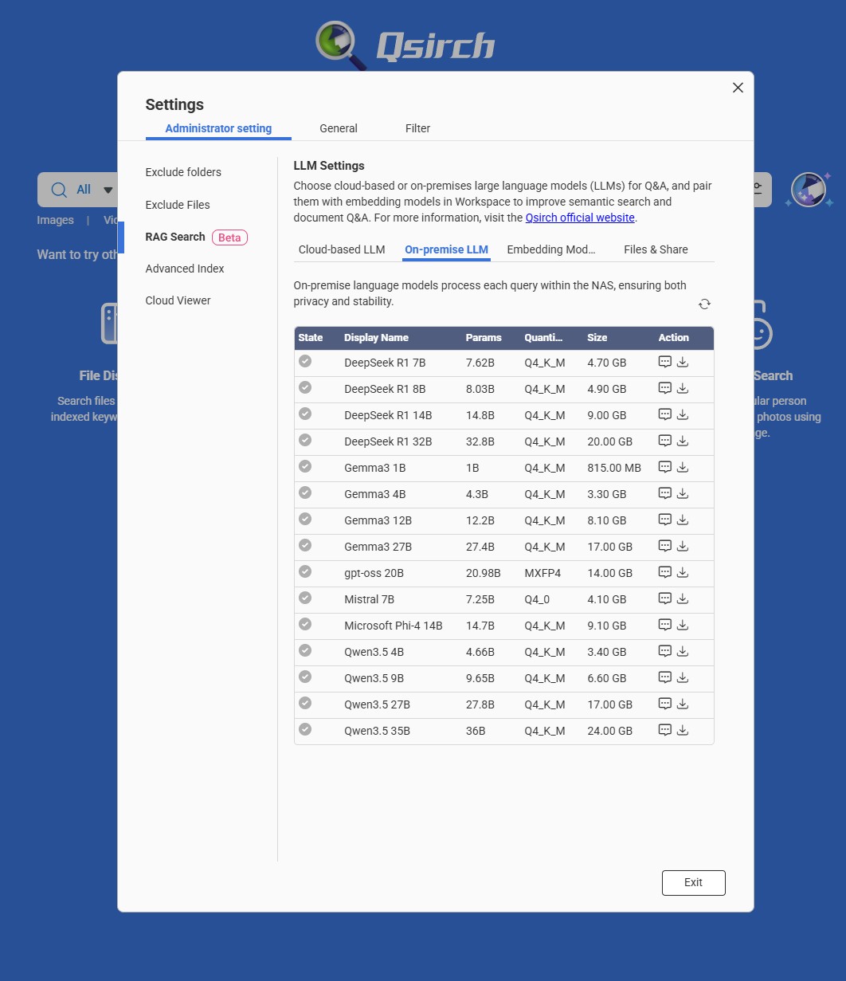Viewport: 846px width, 981px height.
Task: Click the refresh model list icon
Action: [x=704, y=304]
